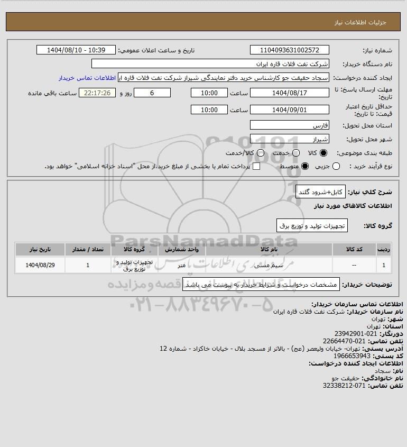Click the response deadline time field 10:00
The height and width of the screenshot is (447, 407).
209,93
